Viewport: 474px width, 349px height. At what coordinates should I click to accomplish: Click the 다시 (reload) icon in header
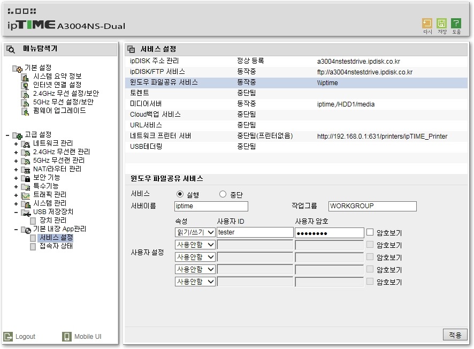(x=427, y=24)
